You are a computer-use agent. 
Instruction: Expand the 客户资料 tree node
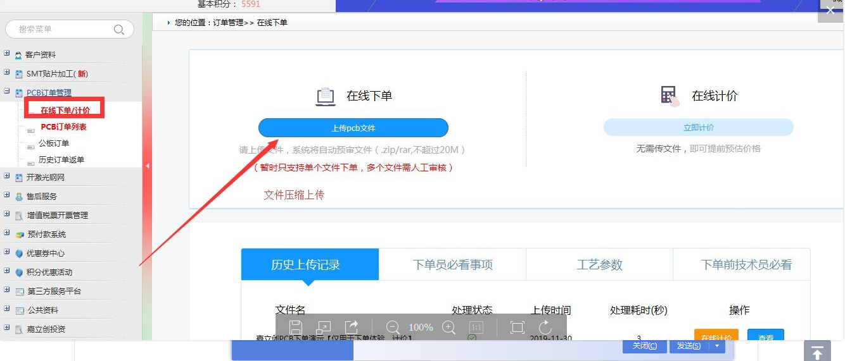[x=7, y=54]
